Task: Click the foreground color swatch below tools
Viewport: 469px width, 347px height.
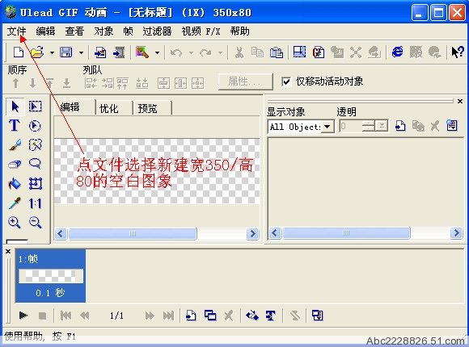Action: (17, 241)
